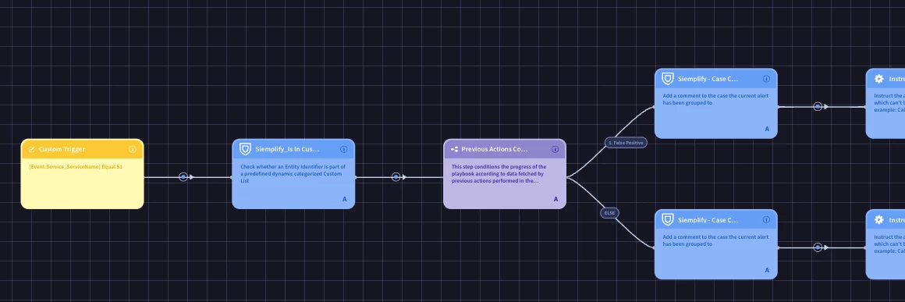Viewport: 905px width, 302px height.
Task: Click shield icon on ELSE branch Case Comment node
Action: 668,219
